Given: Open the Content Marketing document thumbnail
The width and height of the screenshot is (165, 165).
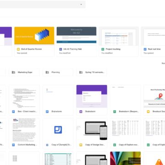Looking at the screenshot, I should point(24,130).
